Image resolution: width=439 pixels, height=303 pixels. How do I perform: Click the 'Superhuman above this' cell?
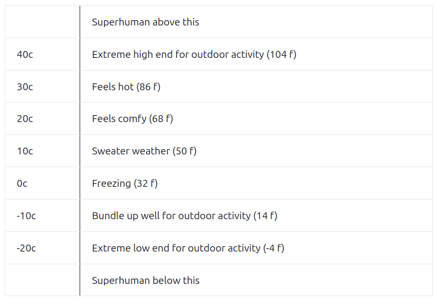click(145, 22)
